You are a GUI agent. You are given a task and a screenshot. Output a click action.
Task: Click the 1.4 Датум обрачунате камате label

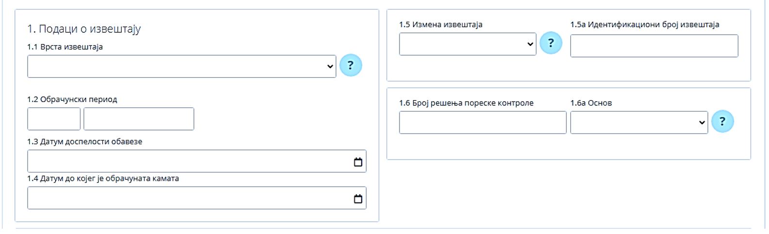(103, 178)
